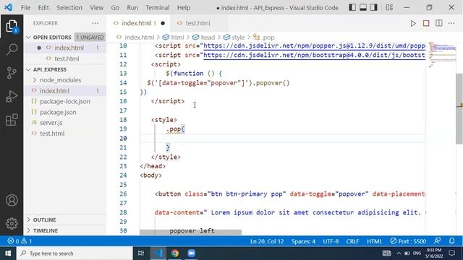Screen dimensions: 463x260
Task: Open the Terminal menu
Action: point(158,8)
